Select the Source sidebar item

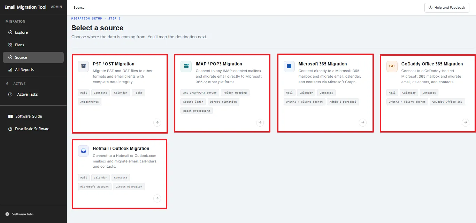[x=33, y=57]
